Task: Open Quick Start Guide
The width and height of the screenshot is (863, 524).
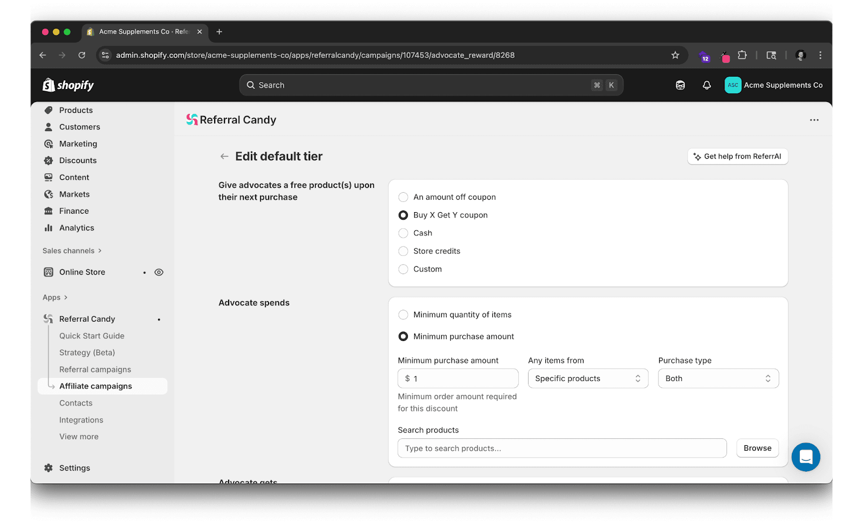Action: (92, 336)
